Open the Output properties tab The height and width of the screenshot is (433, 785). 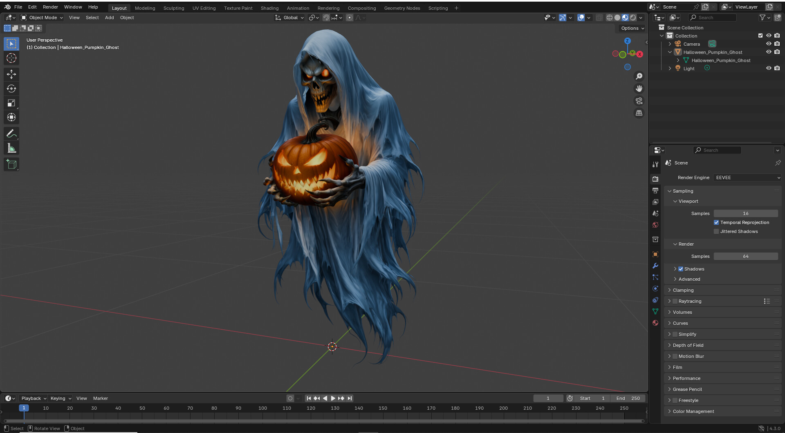pyautogui.click(x=655, y=191)
